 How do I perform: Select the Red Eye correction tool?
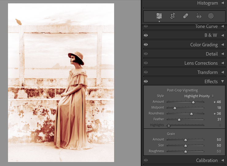tap(198, 16)
